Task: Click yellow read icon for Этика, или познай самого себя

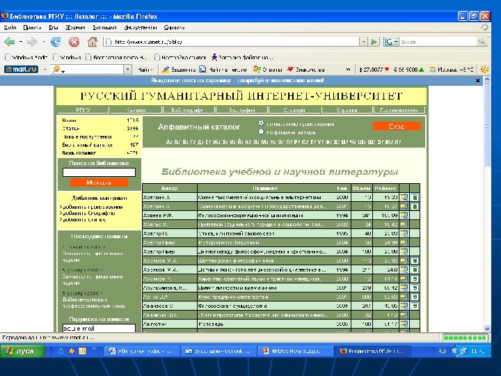Action: (404, 233)
